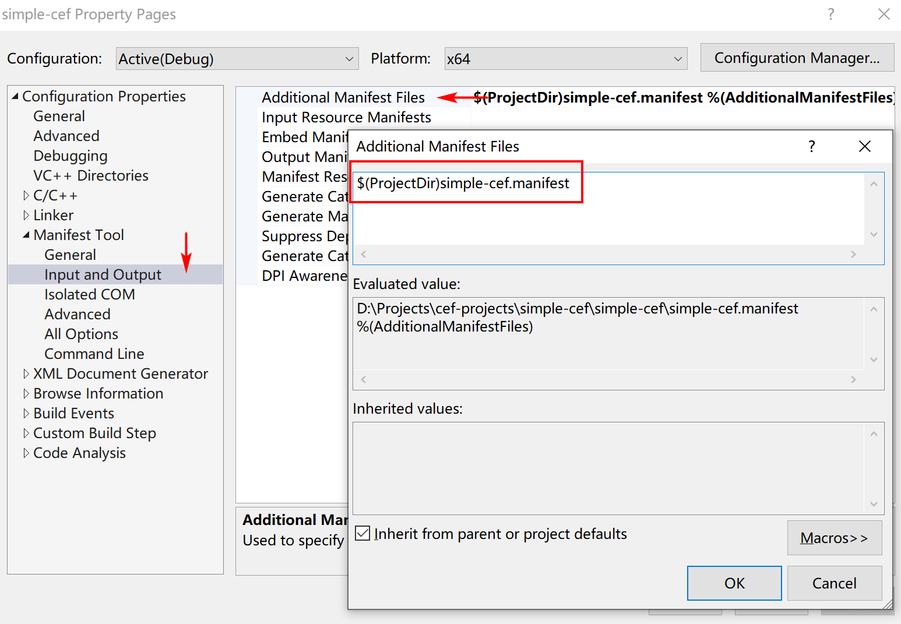Viewport: 901px width, 624px height.
Task: Click the Macros>> button
Action: pos(834,538)
